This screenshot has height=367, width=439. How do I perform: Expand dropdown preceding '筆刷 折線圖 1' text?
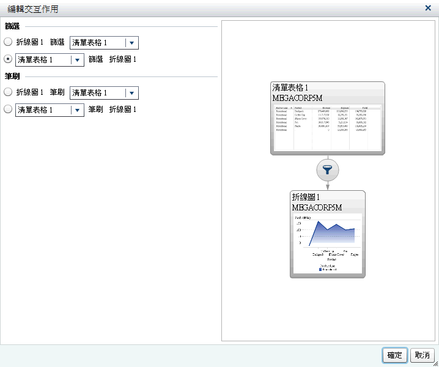[x=77, y=110]
